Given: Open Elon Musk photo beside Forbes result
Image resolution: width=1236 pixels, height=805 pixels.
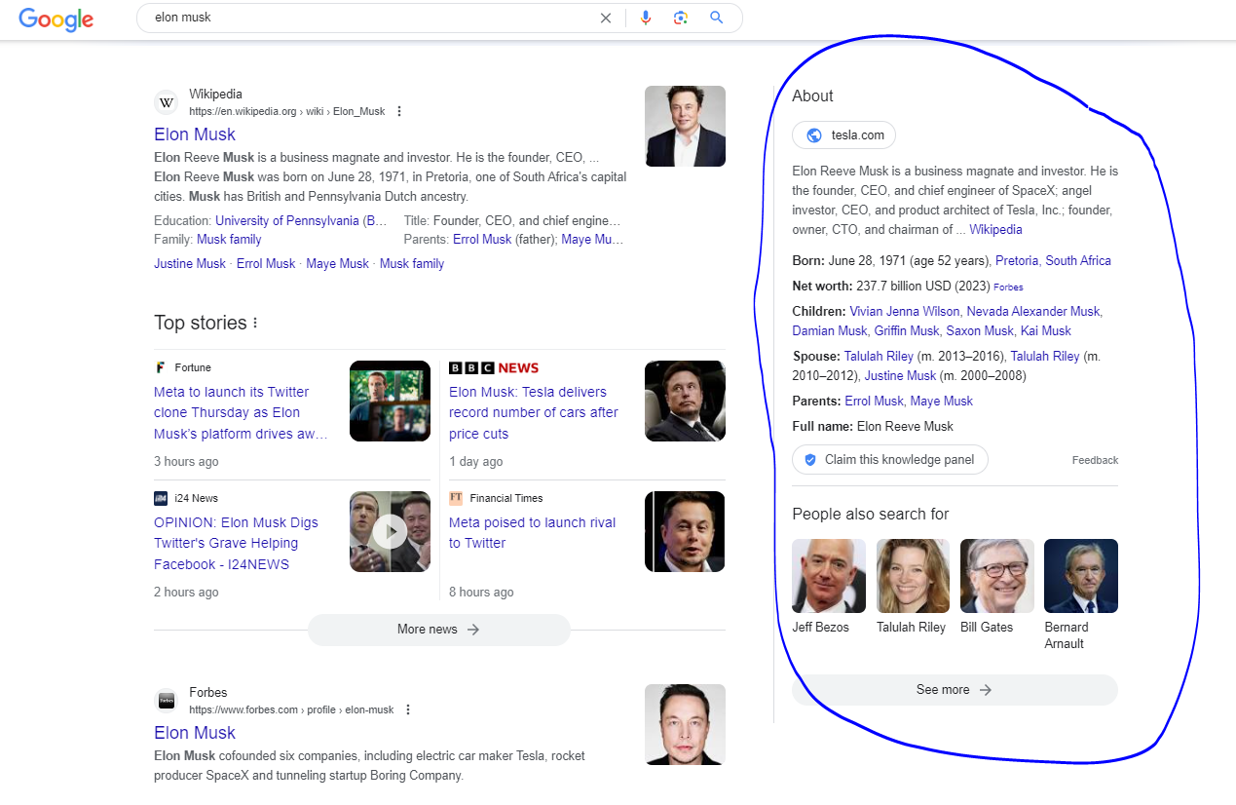Looking at the screenshot, I should [x=685, y=724].
